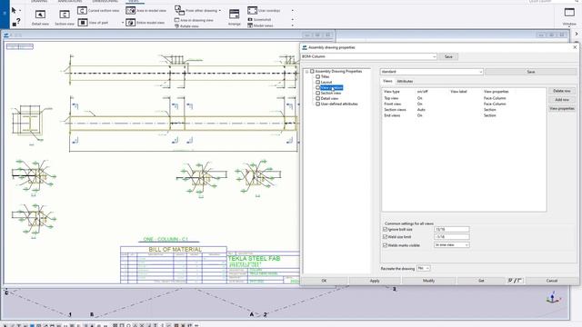Open the Recreate the drawing dropdown
Viewport: 582px width, 327px height.
tap(424, 268)
